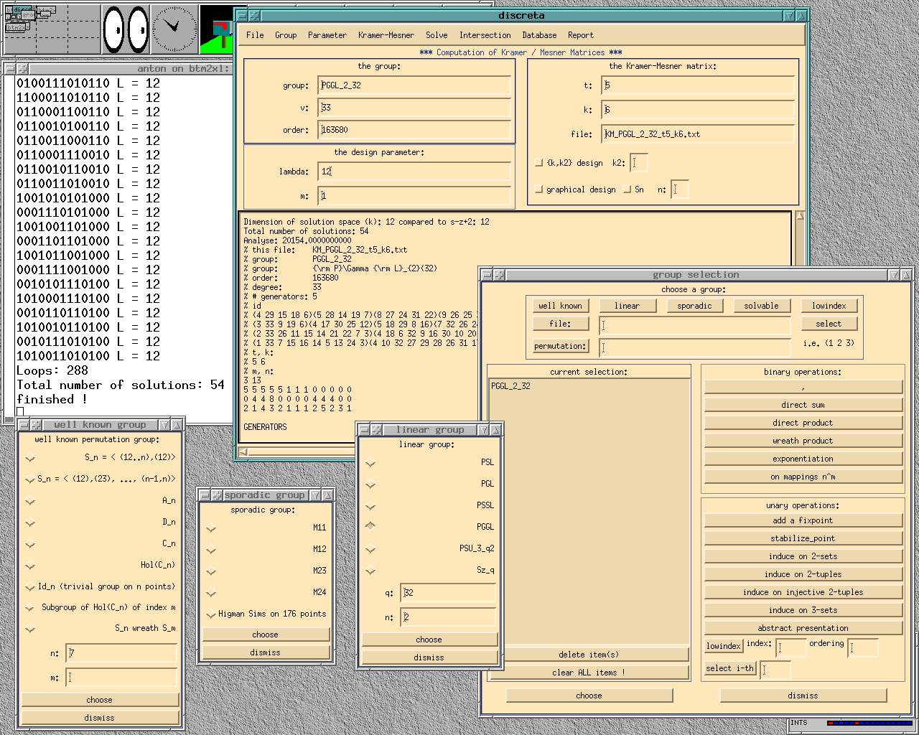The width and height of the screenshot is (919, 735).
Task: Select the A_n well known group option
Action: tap(30, 501)
